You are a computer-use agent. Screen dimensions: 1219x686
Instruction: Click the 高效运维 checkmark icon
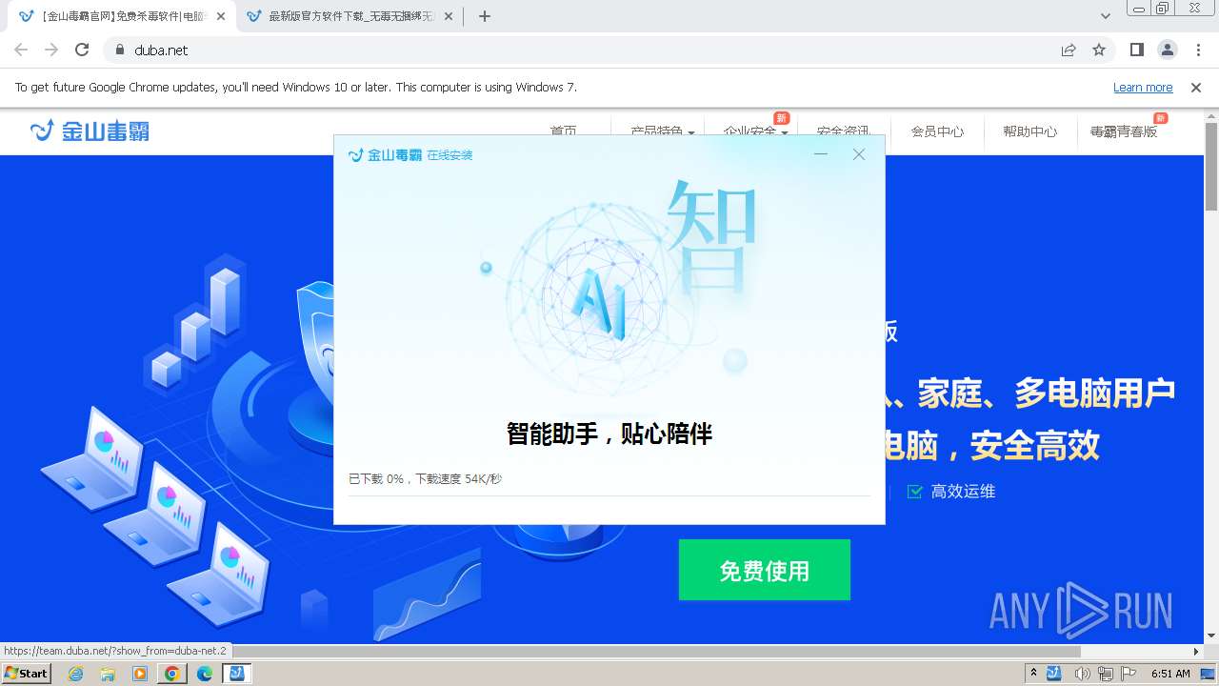click(x=915, y=492)
